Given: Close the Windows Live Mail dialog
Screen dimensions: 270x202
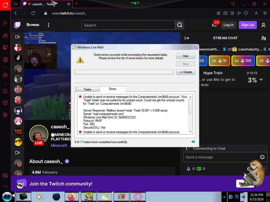Looking at the screenshot, I should point(196,47).
